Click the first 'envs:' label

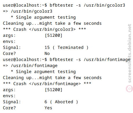pyautogui.click(x=9, y=41)
